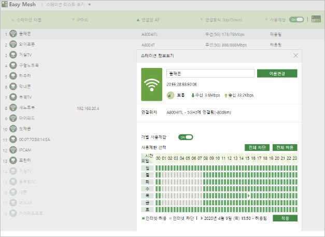Click the wired icon for 프린터
Image resolution: width=325 pixels, height=237 pixels.
click(x=13, y=160)
